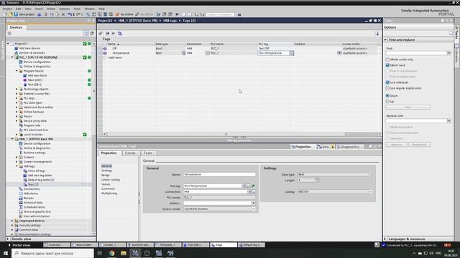460x258 pixels.
Task: Open the Test [DB1] data block
Action: pyautogui.click(x=34, y=85)
